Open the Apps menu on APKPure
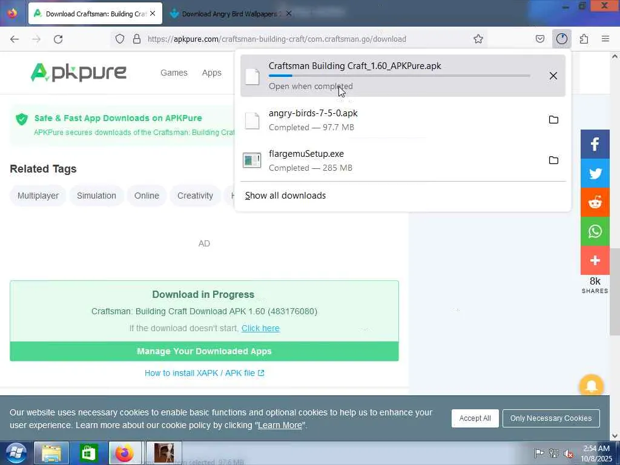The height and width of the screenshot is (465, 620). click(x=211, y=73)
